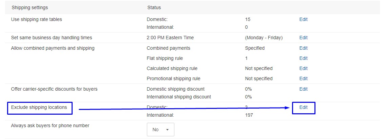Screen dimensions: 385x139
Task: Edit the Calculated shipping rule
Action: [x=303, y=68]
